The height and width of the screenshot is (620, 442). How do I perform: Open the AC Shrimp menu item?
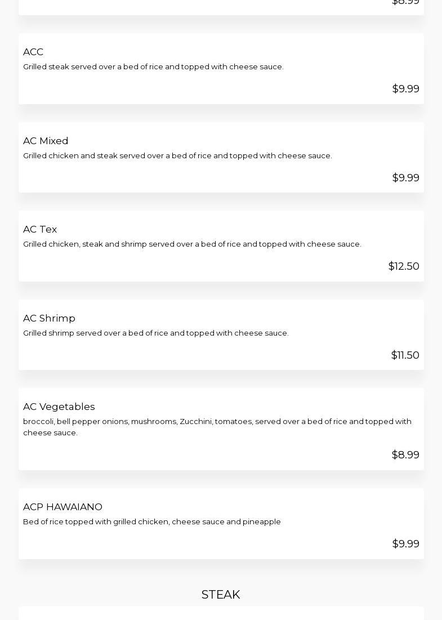[x=49, y=318]
